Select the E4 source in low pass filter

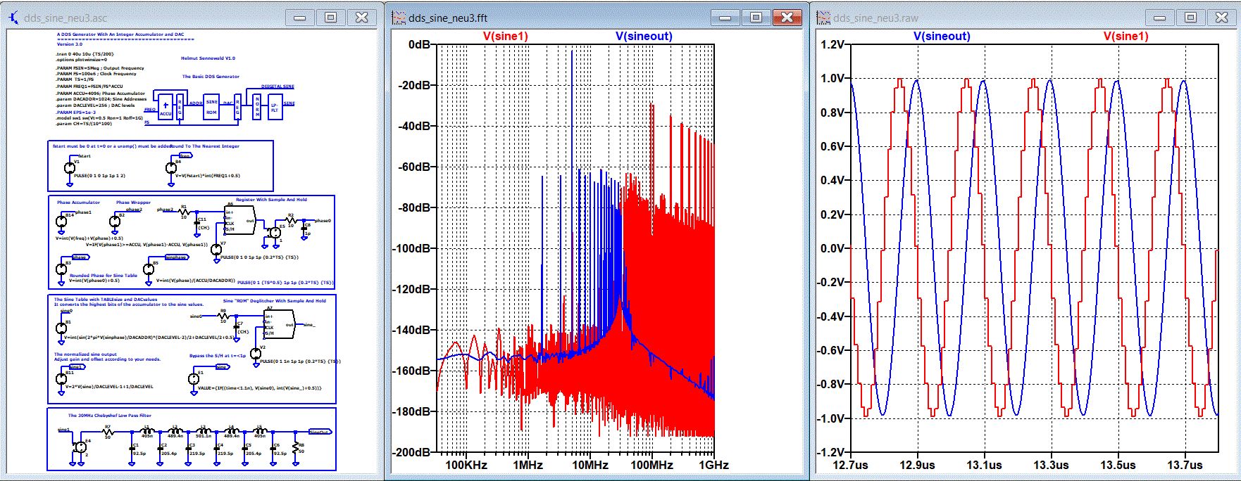[80, 447]
